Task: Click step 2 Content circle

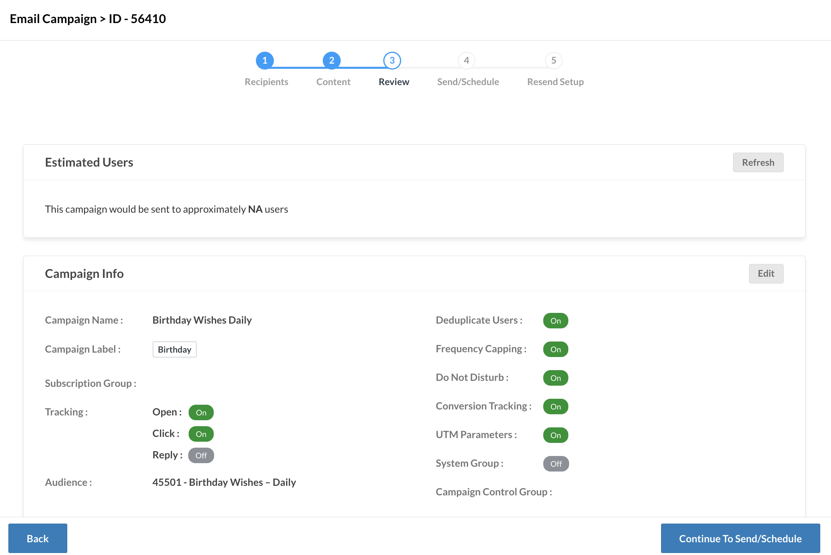Action: [x=332, y=60]
